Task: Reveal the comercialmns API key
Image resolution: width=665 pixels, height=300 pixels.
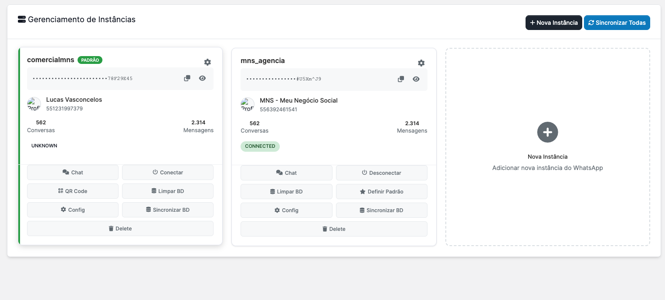Action: click(x=202, y=78)
